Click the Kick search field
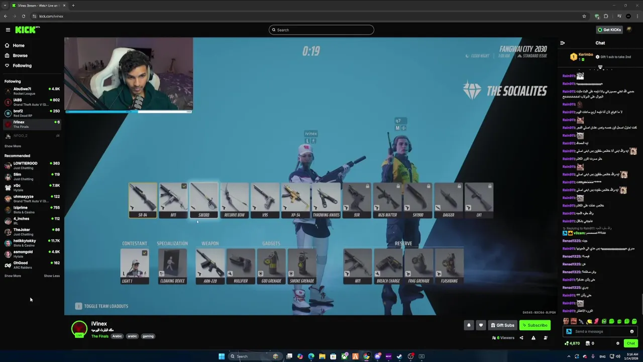Image resolution: width=643 pixels, height=362 pixels. click(321, 30)
